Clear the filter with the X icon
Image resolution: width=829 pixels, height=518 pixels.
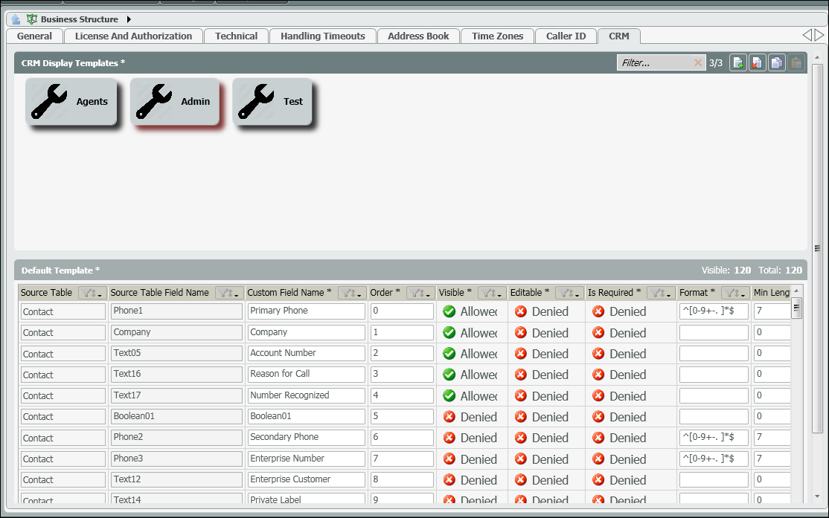698,63
